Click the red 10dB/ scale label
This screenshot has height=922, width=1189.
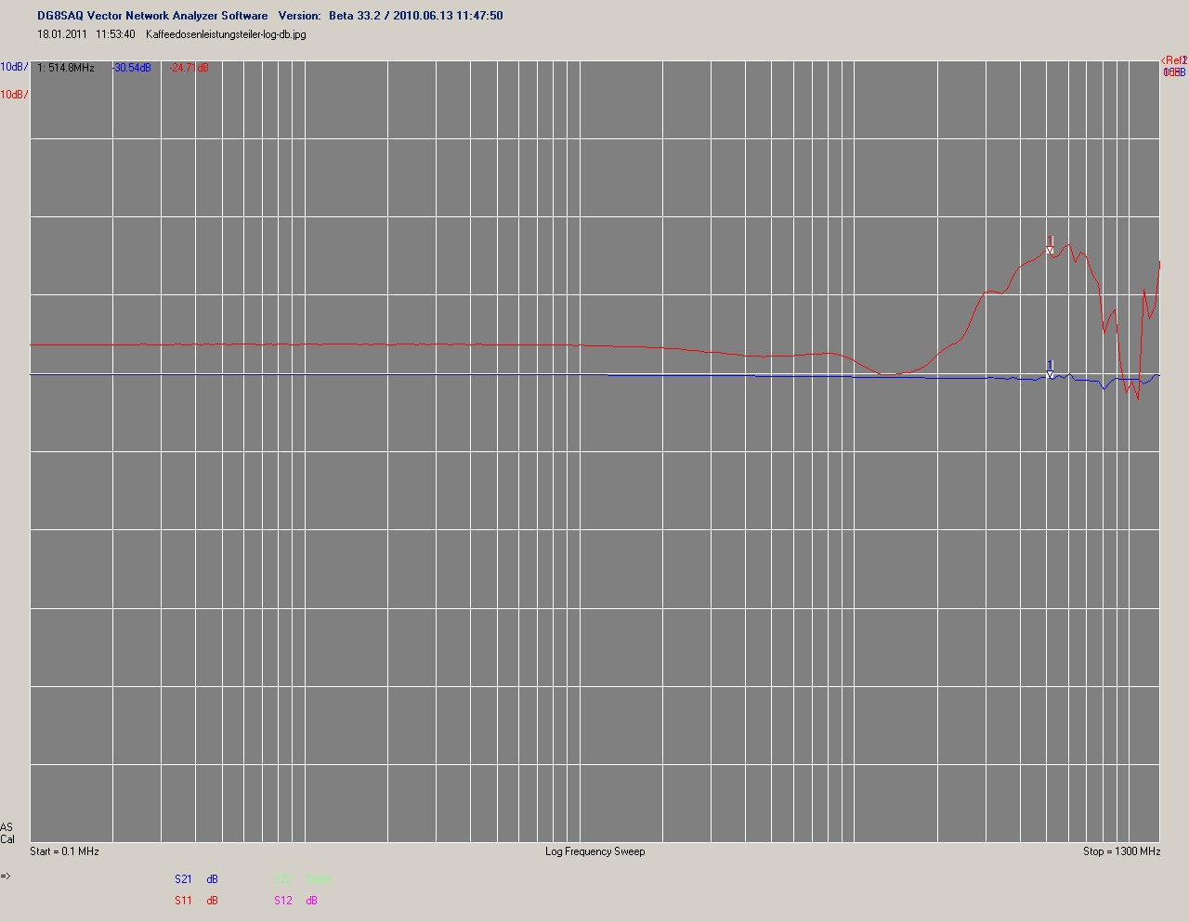pos(13,95)
